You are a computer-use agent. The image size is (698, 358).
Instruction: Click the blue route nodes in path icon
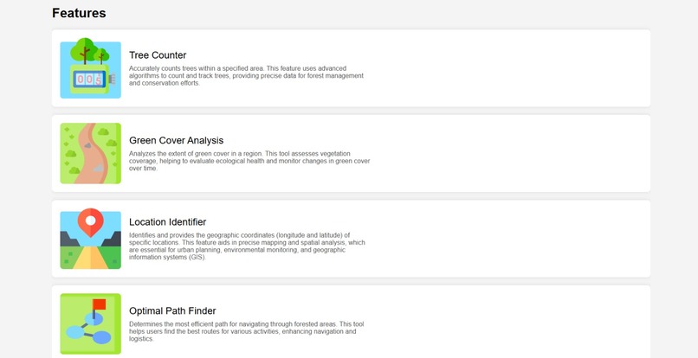point(88,331)
